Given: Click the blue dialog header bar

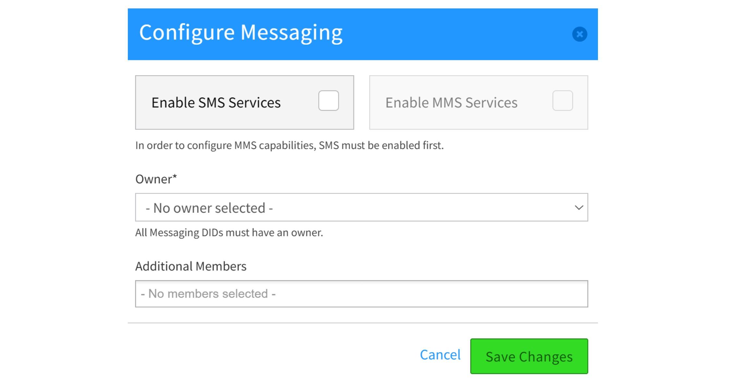Looking at the screenshot, I should (454, 34).
